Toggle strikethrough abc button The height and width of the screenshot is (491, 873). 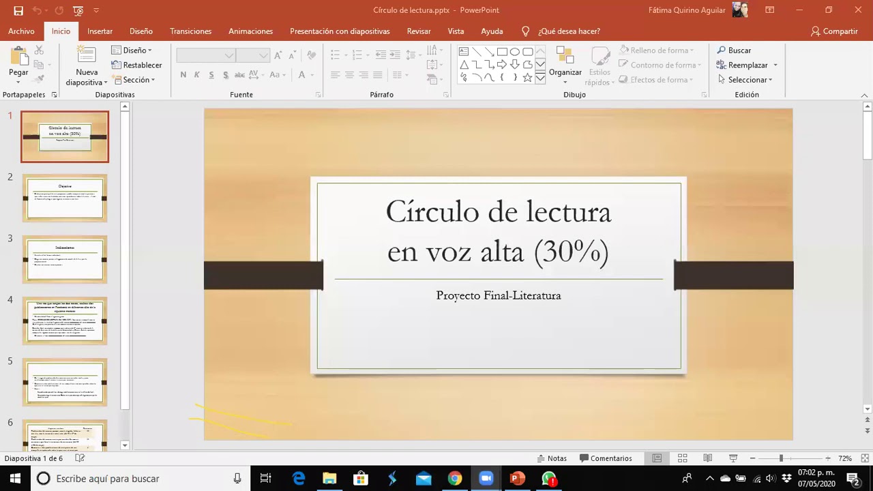click(x=239, y=75)
